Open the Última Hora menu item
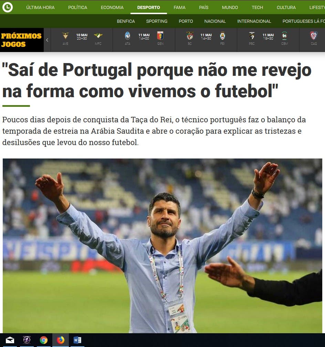The height and width of the screenshot is (347, 325). (x=40, y=7)
